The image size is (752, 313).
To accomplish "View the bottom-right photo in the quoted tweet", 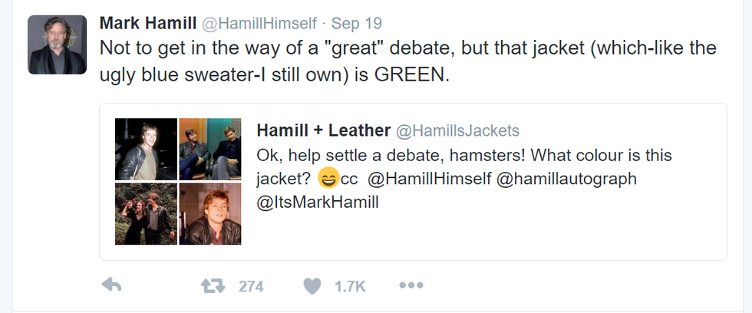I will 210,213.
